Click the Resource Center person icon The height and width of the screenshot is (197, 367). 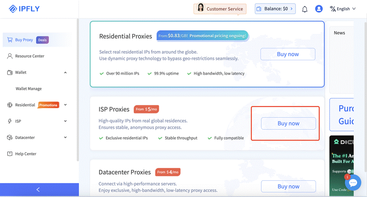click(x=10, y=56)
